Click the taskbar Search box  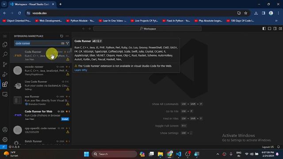coord(114,154)
